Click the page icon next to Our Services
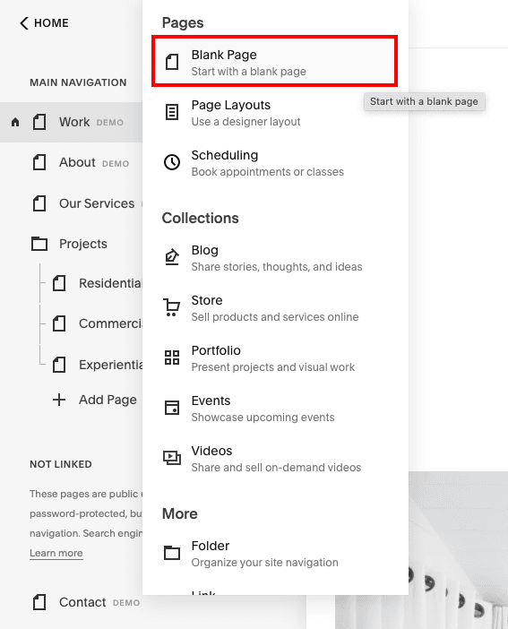508x629 pixels. [39, 203]
